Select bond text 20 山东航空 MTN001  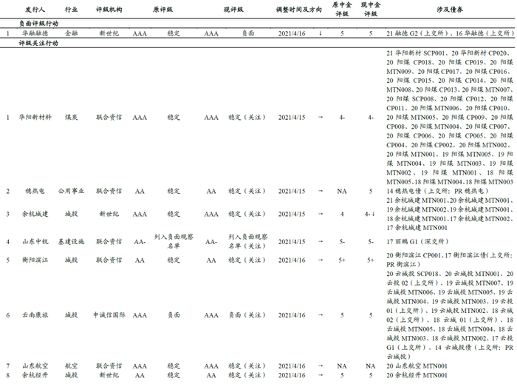point(417,366)
